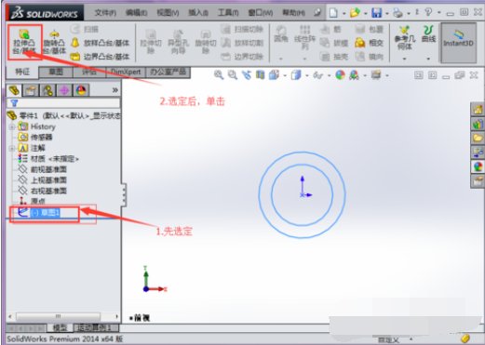Click the Wrap (包覆) tool

[370, 29]
